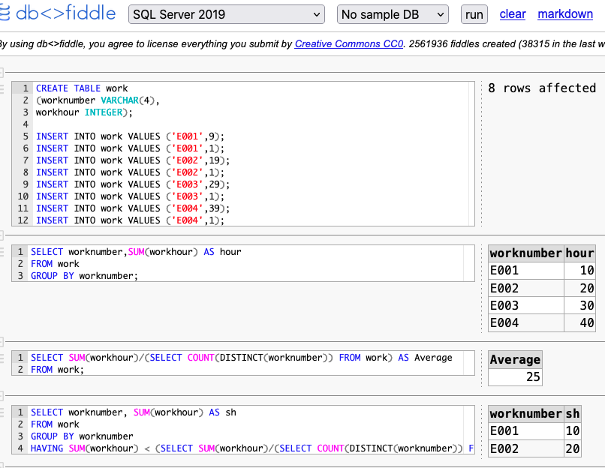Viewport: 605px width, 468px height.
Task: Click line number 12 in the first editor gutter
Action: 23,220
